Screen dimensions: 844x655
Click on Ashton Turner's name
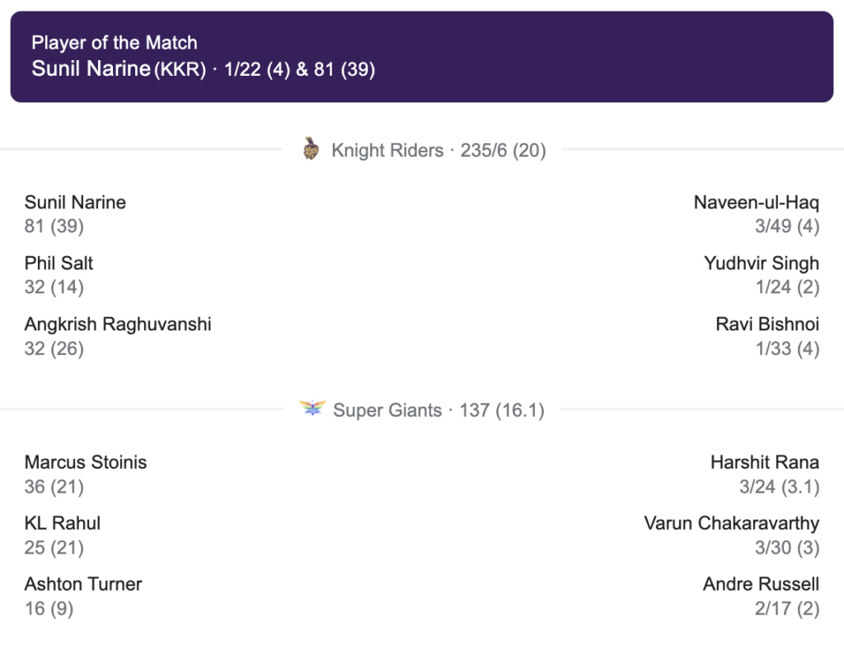click(83, 584)
